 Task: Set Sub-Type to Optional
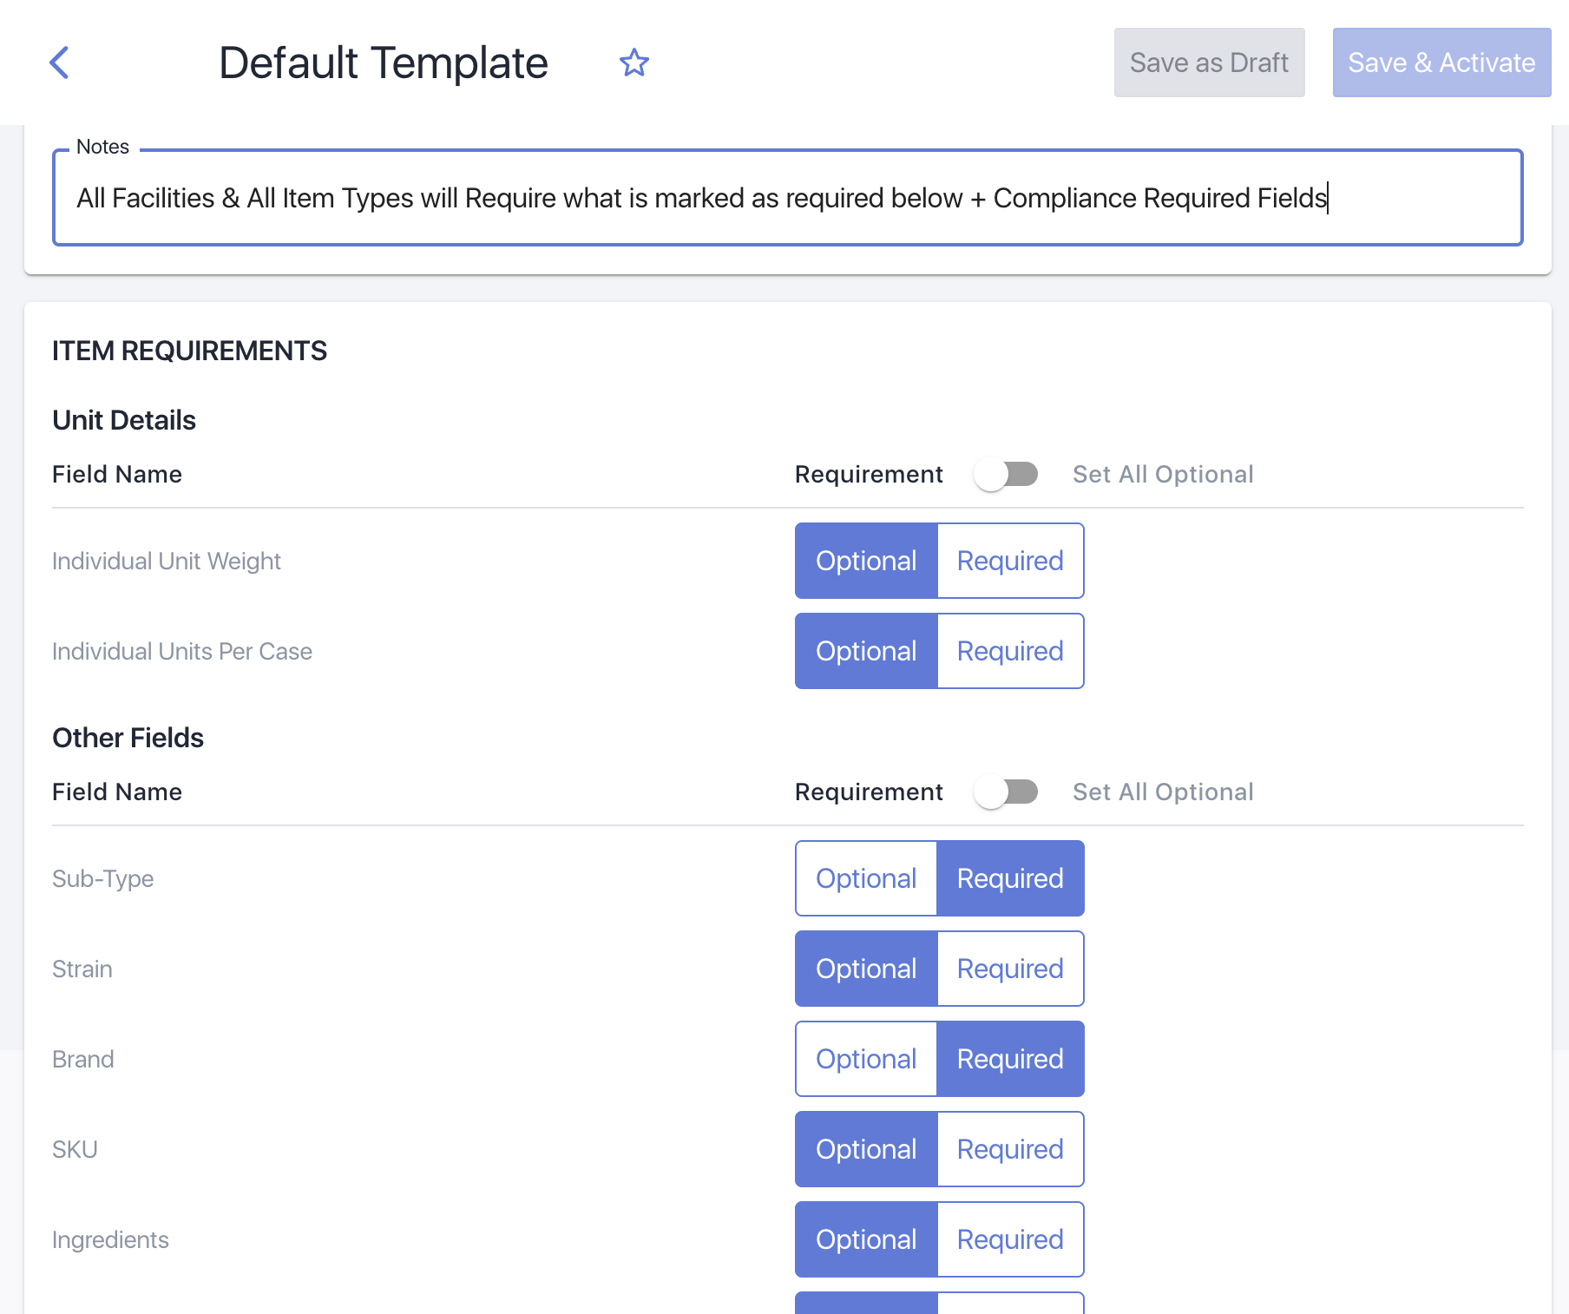click(866, 878)
